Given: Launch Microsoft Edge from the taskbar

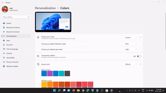Looking at the screenshot, I should (88, 90).
